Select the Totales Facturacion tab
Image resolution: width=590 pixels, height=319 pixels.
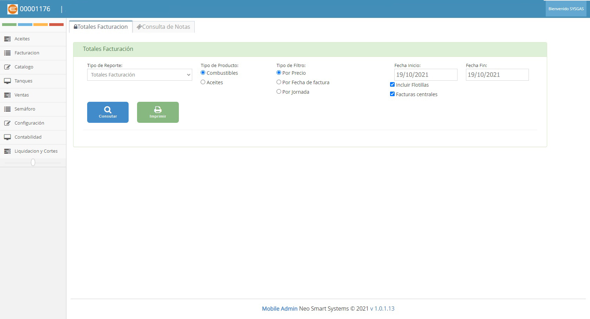point(101,27)
